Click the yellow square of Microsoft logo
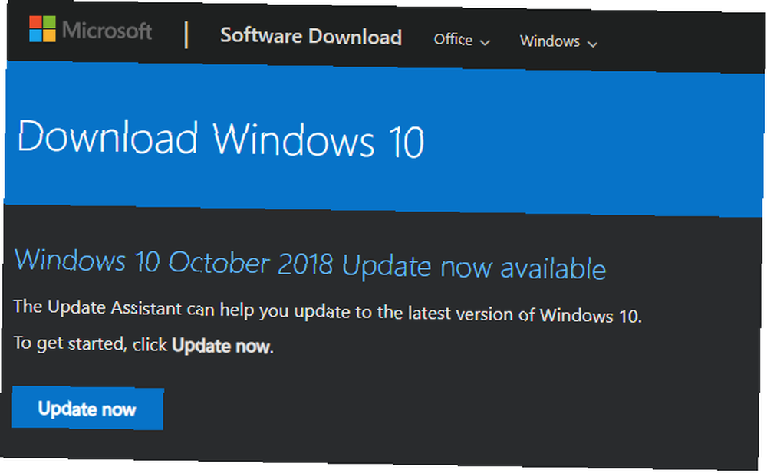 point(49,36)
